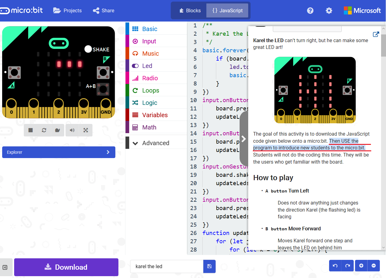Enable slow-mo mode in the simulator

point(57,130)
